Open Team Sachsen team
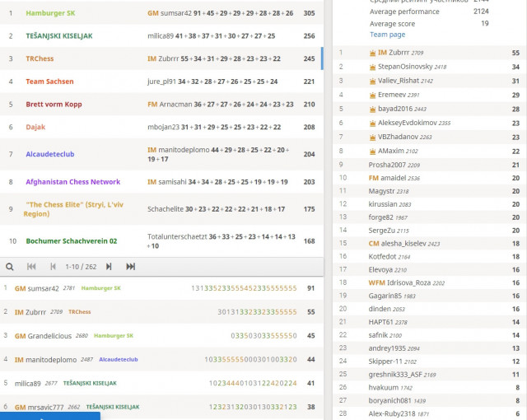Screen dimensions: 527x420 [49, 82]
